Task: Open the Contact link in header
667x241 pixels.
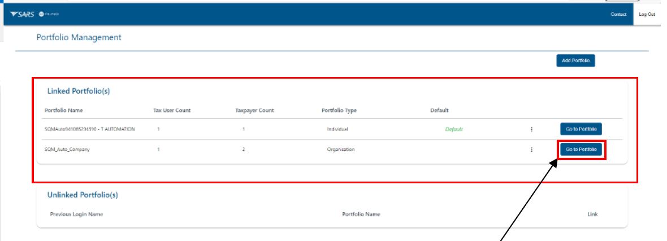Action: pyautogui.click(x=618, y=15)
